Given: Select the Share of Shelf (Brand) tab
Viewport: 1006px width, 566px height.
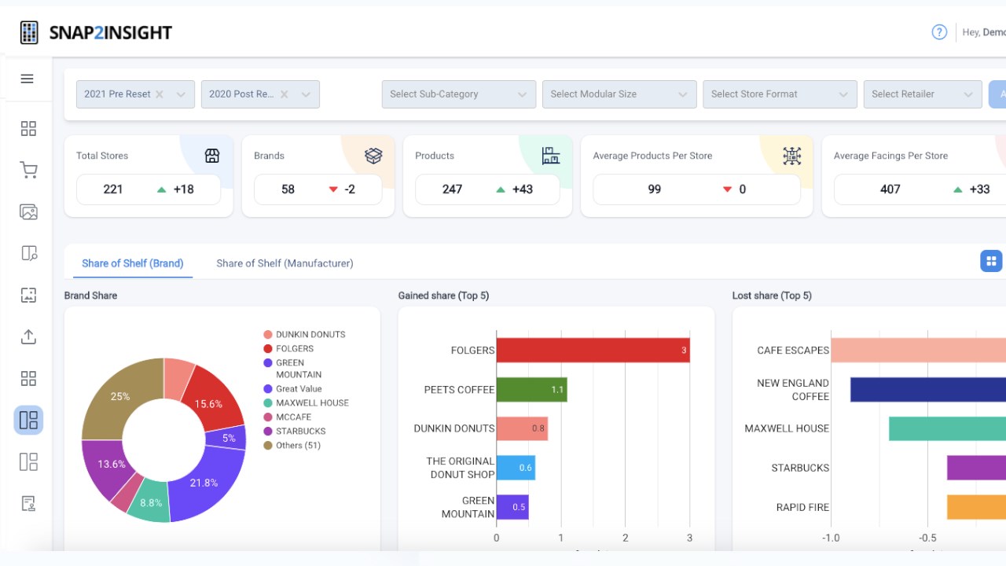Looking at the screenshot, I should click(132, 263).
